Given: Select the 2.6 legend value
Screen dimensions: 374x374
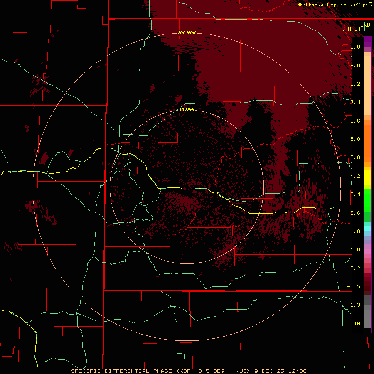Looking at the screenshot, I should pos(355,213).
